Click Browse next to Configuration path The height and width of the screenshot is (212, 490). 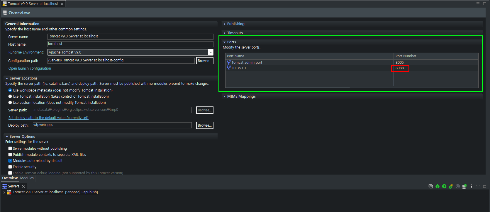(205, 61)
